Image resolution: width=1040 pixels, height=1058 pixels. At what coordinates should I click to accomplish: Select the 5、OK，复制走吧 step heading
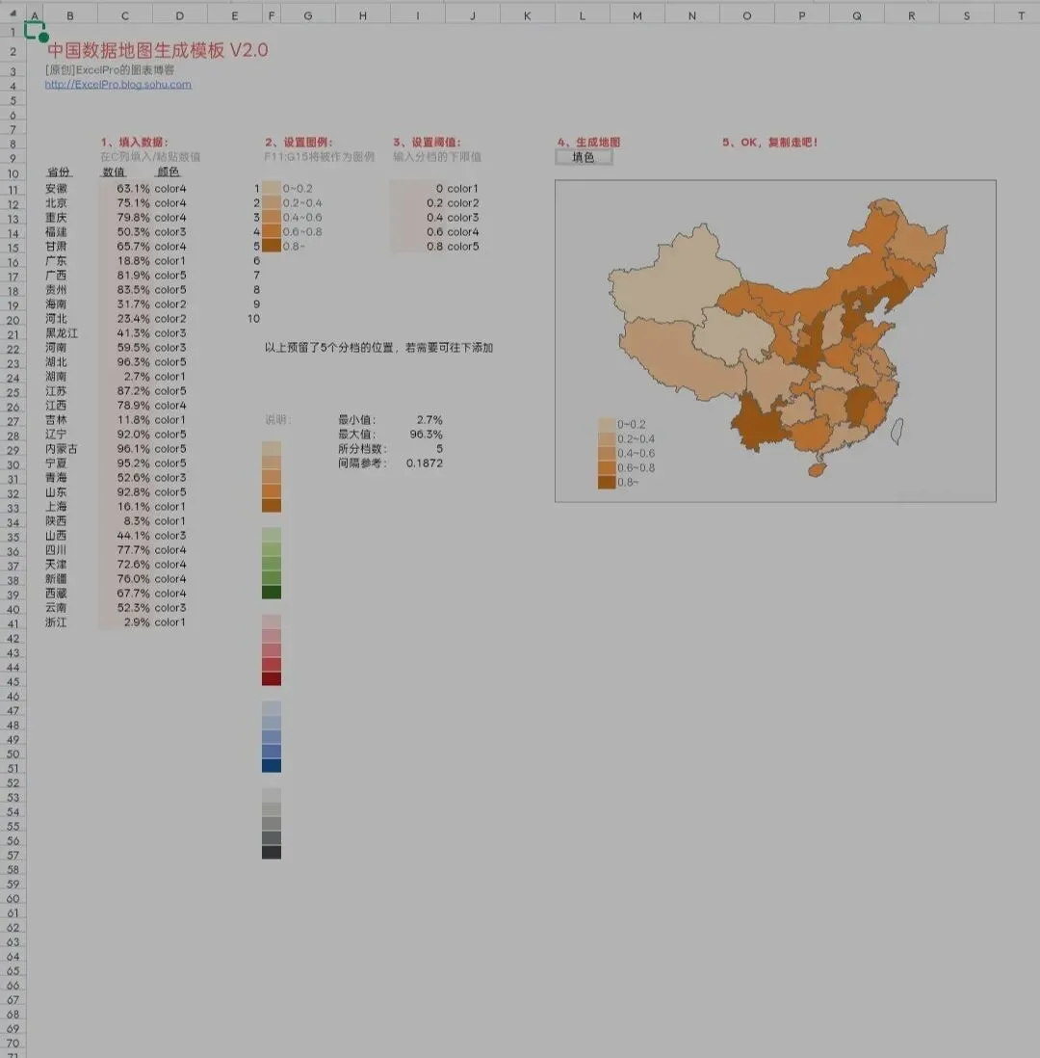769,142
